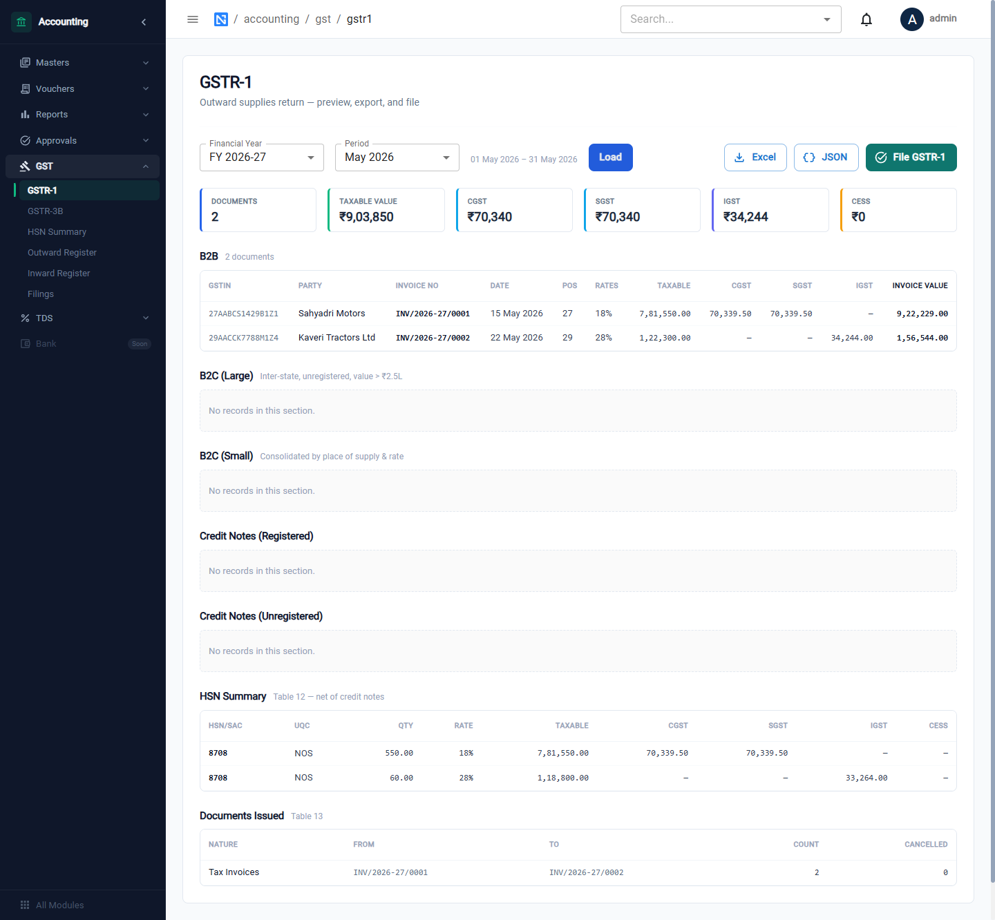Click the Reports bar chart icon
This screenshot has width=995, height=920.
(x=26, y=115)
